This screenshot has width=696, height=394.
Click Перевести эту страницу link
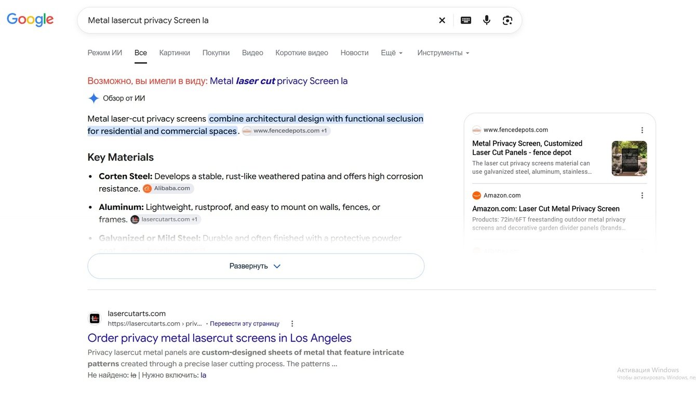coord(245,323)
